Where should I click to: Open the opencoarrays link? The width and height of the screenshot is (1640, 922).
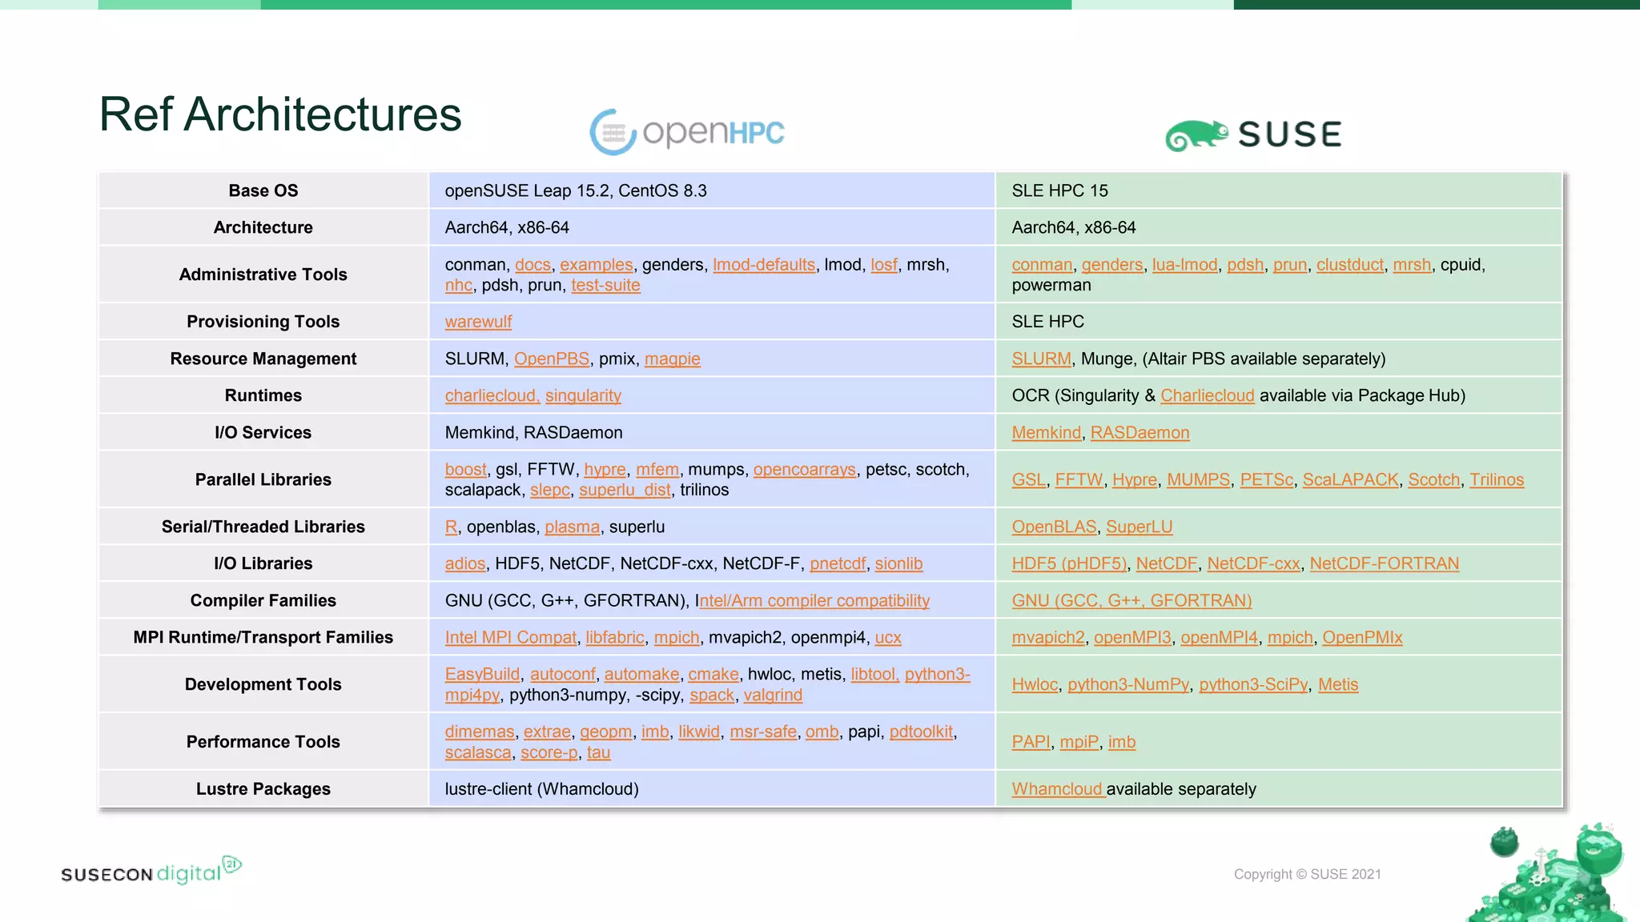coord(804,469)
